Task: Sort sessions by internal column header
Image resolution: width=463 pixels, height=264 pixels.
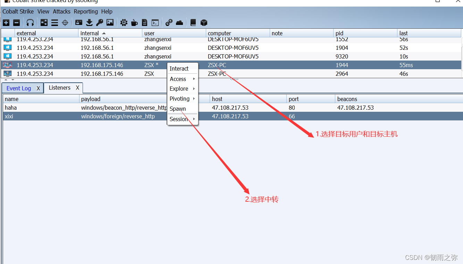Action: coord(110,33)
